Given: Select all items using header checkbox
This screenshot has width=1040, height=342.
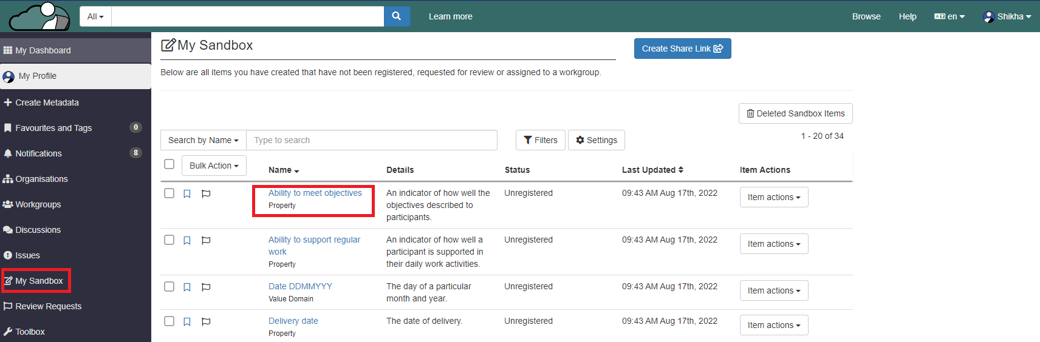Looking at the screenshot, I should click(x=169, y=164).
